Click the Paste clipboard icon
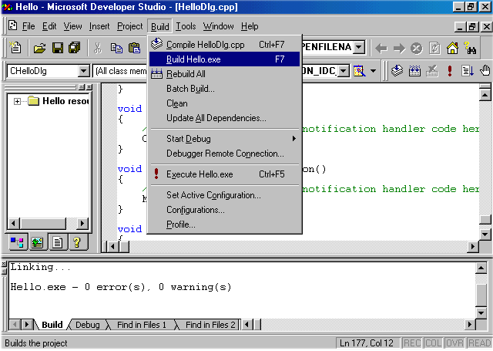The width and height of the screenshot is (493, 351). [134, 48]
